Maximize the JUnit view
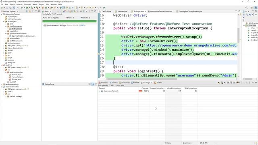This screenshot has height=145, width=258. coord(95,11)
